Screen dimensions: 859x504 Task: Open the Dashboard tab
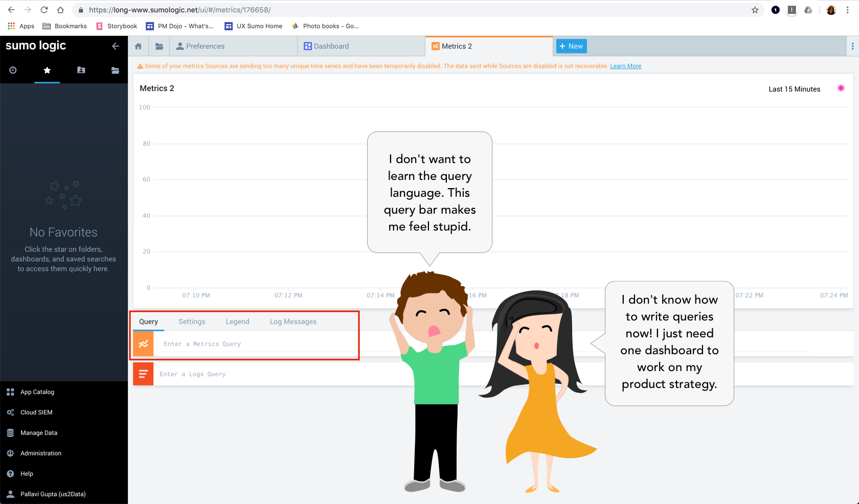[x=331, y=46]
